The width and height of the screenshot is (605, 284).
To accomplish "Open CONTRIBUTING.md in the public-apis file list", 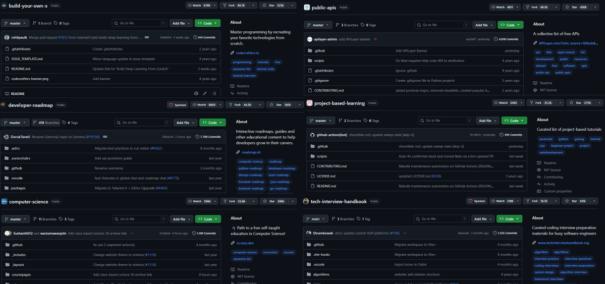I will tap(328, 90).
